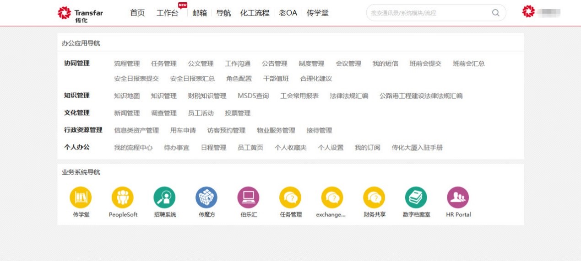Image resolution: width=581 pixels, height=261 pixels.
Task: Open the 传魔方 cube icon
Action: (206, 198)
